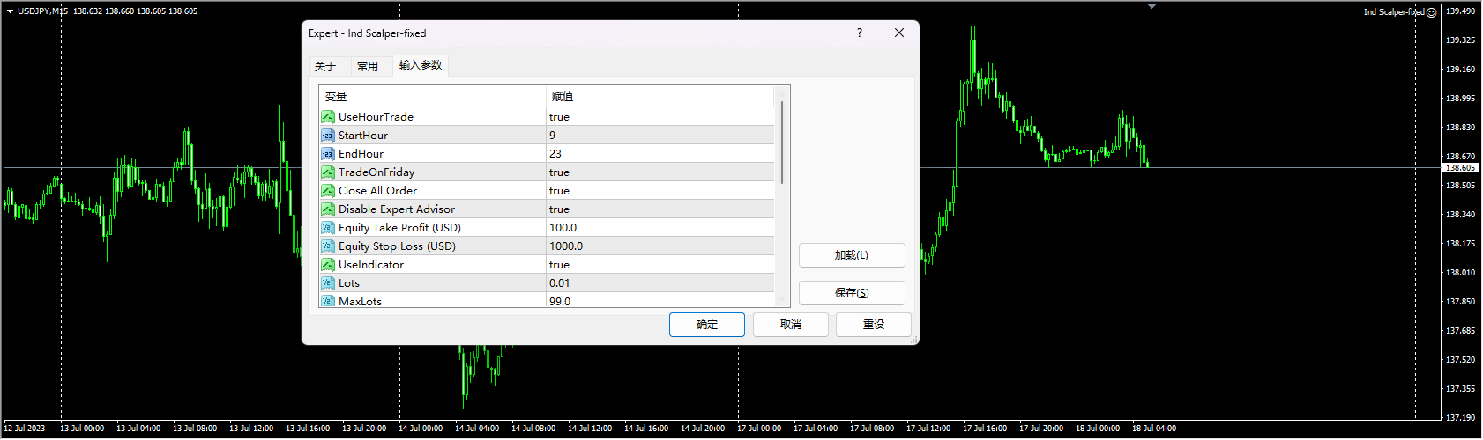Click the Lots double type icon
The image size is (1483, 440).
[328, 282]
